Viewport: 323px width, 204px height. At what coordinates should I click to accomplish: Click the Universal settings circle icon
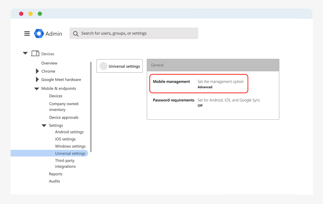tap(103, 66)
